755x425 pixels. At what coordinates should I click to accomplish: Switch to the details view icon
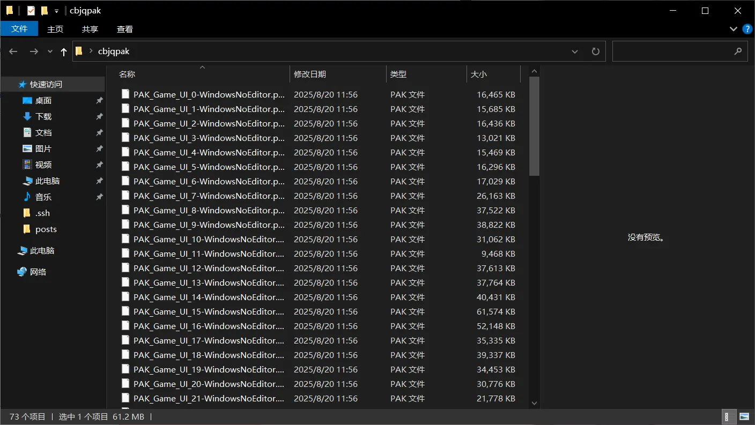pyautogui.click(x=729, y=416)
